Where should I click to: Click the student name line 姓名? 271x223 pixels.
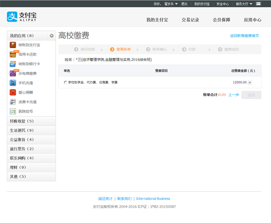tap(108, 59)
